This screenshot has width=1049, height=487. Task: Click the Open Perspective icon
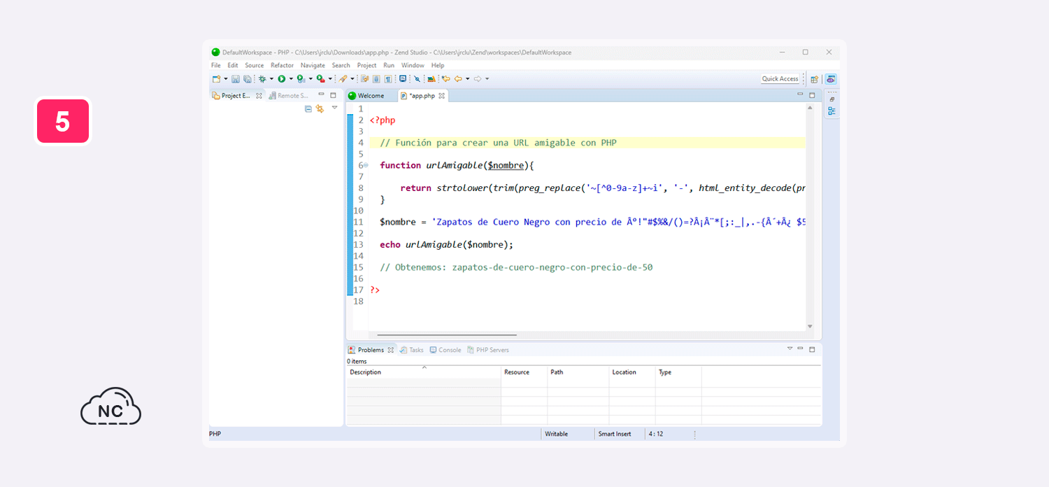815,79
